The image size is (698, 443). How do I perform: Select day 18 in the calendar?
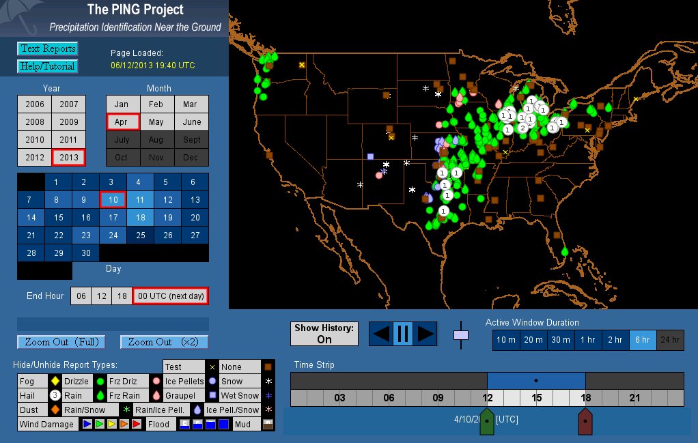139,218
